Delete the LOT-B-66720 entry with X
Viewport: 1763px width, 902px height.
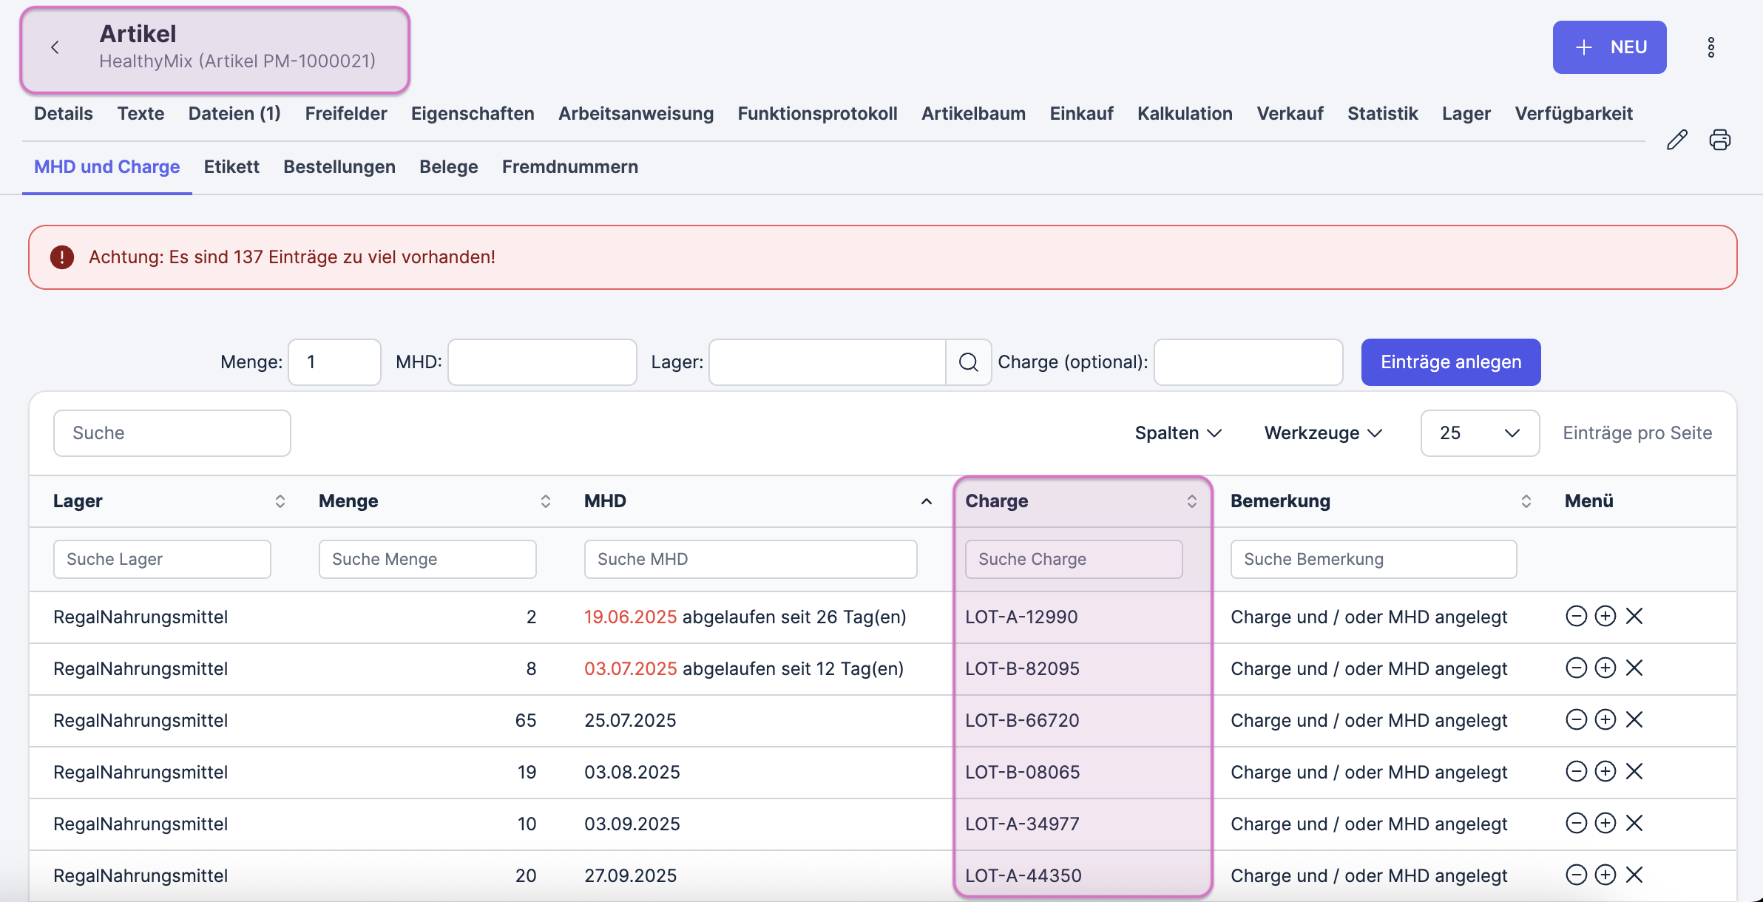(x=1634, y=720)
